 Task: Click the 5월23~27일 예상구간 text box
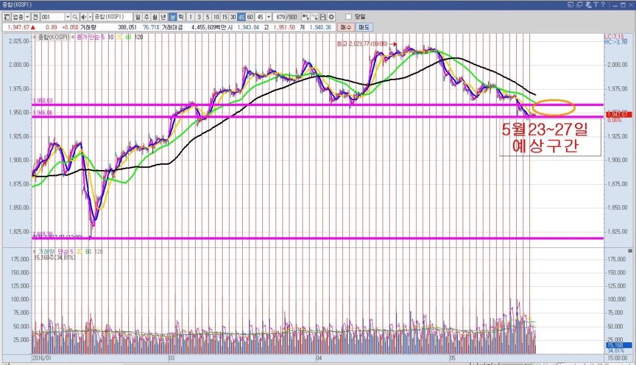pos(550,137)
